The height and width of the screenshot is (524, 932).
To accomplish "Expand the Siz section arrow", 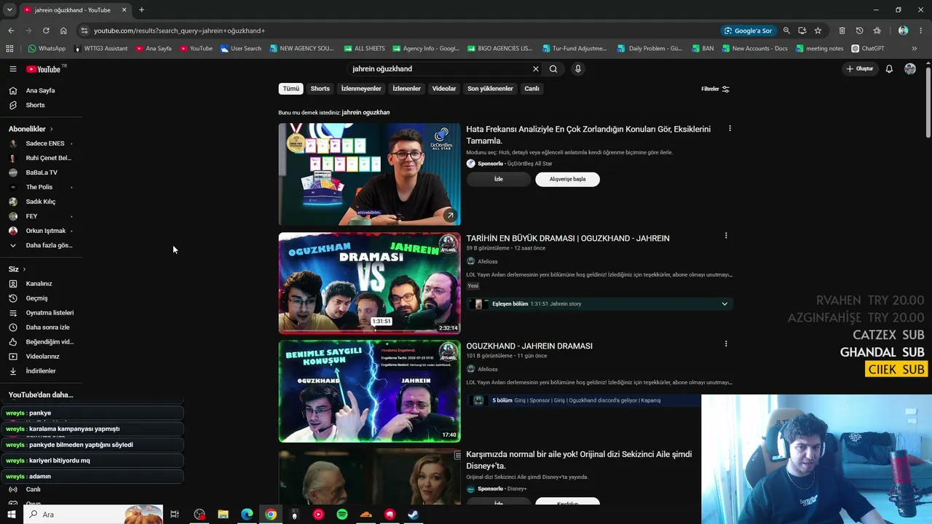I will (24, 269).
